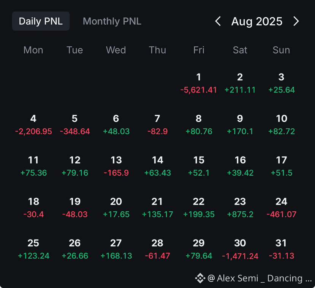
Task: Click day 24 with -461.07
Action: (282, 208)
